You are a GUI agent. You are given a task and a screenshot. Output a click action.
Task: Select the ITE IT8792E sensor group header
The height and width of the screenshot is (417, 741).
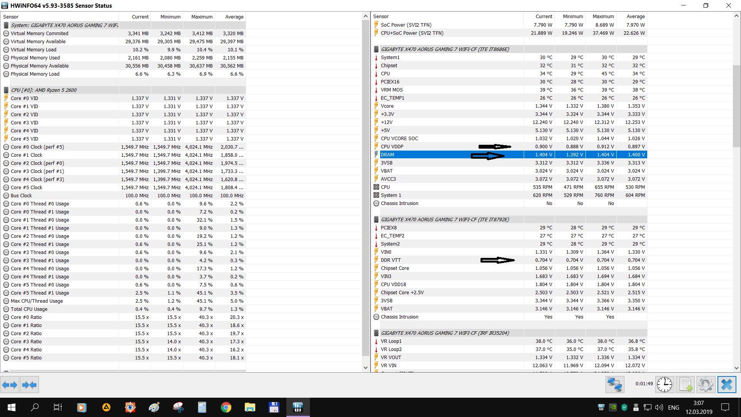(x=445, y=219)
